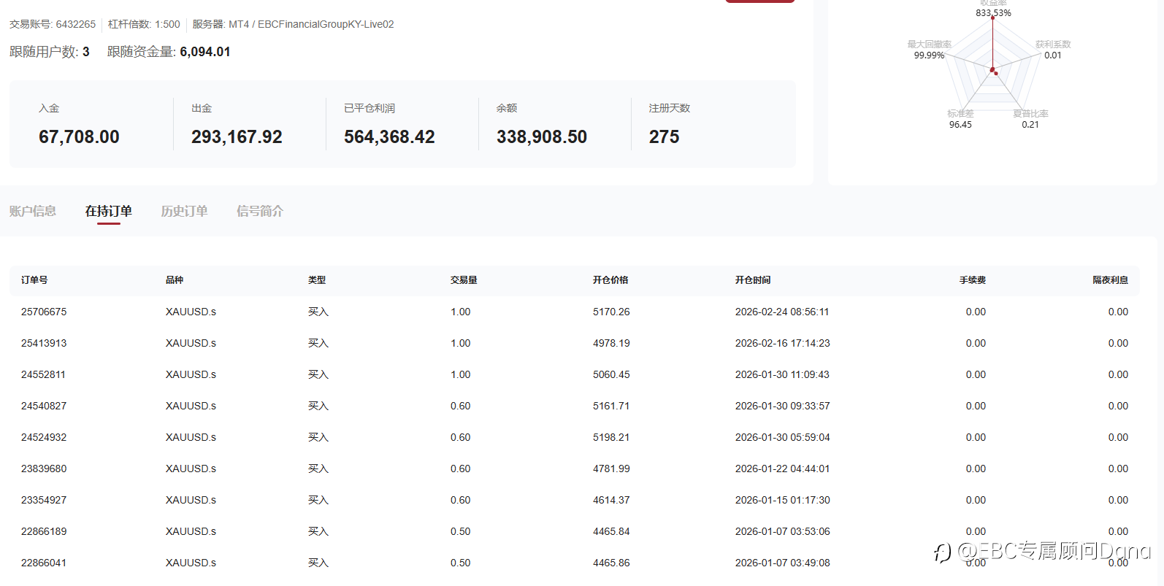Click the MT4 server name text
The image size is (1164, 586).
pos(311,24)
